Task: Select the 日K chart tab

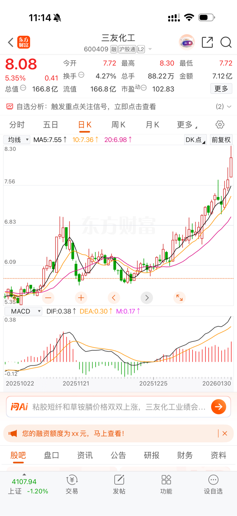Action: point(85,125)
